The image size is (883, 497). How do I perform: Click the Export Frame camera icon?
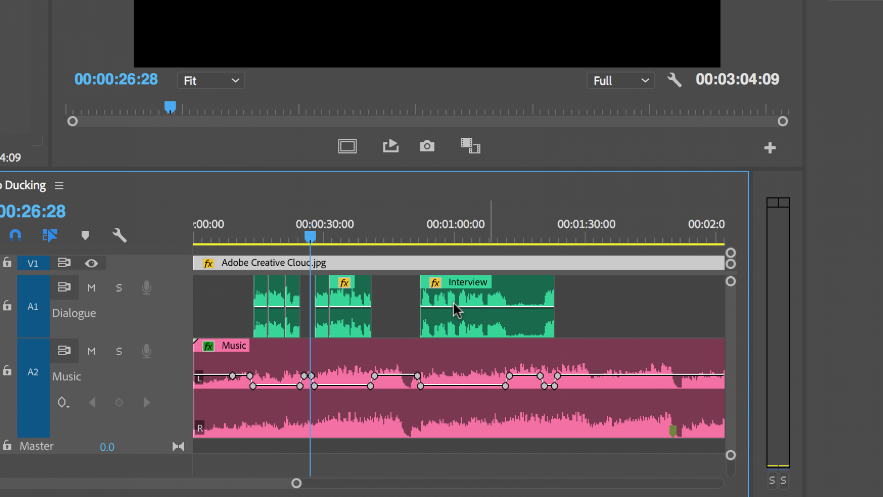(427, 146)
